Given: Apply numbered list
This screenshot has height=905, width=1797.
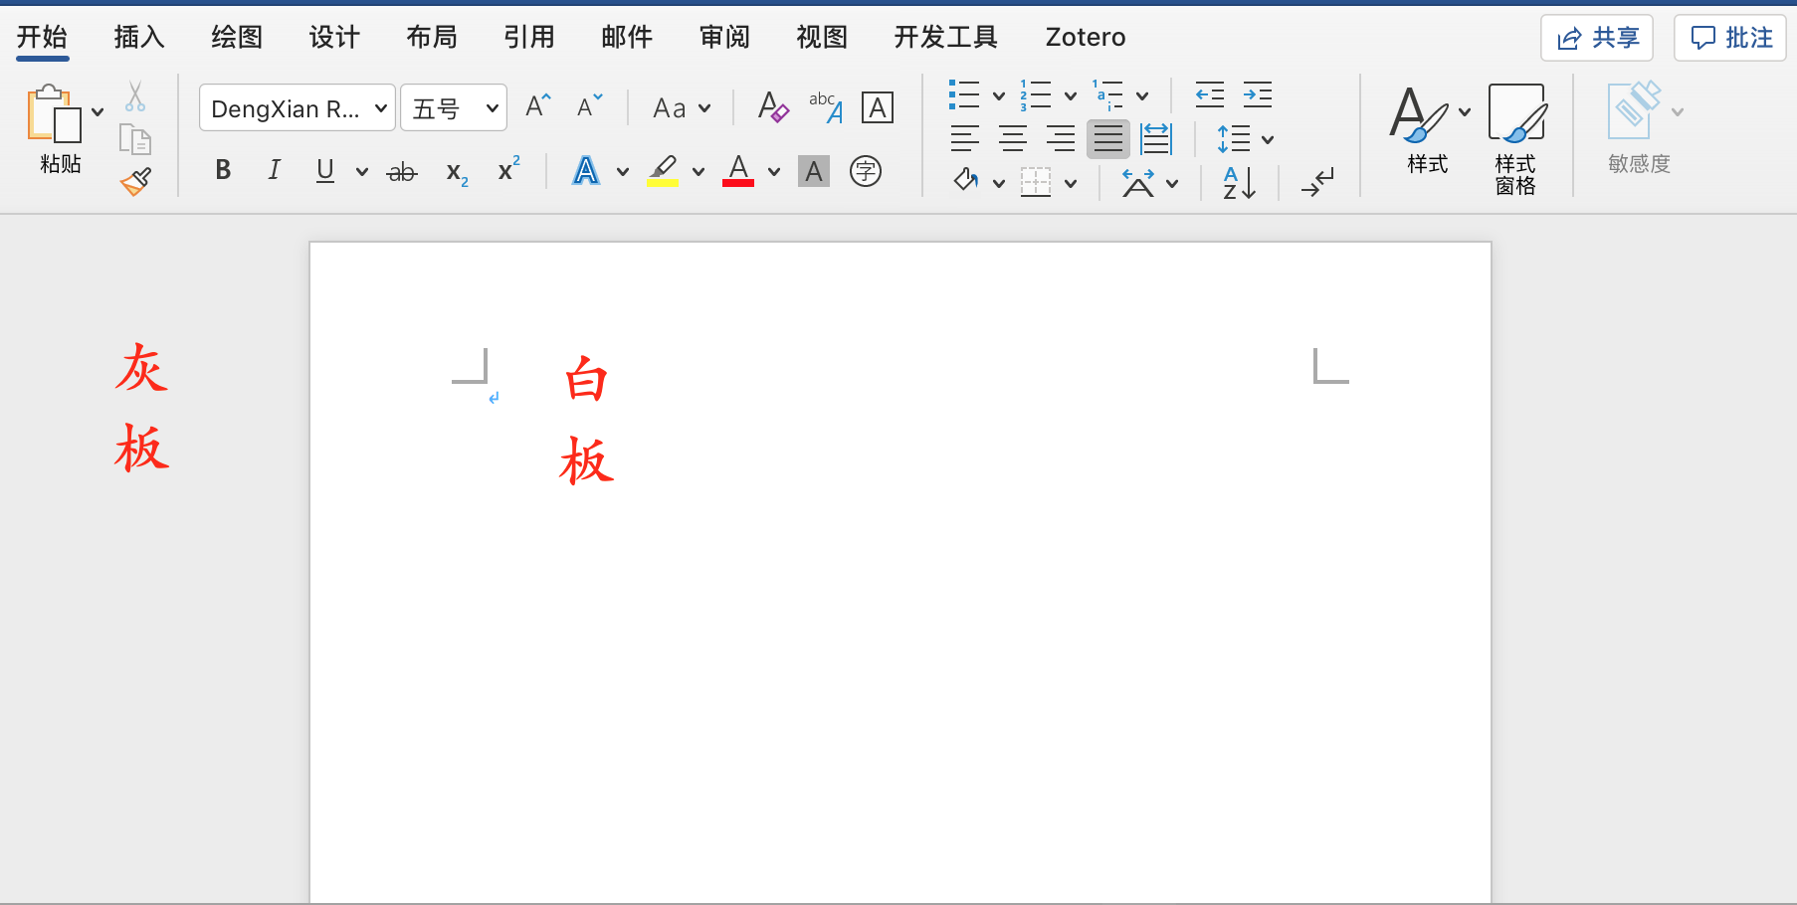Looking at the screenshot, I should pos(1036,94).
